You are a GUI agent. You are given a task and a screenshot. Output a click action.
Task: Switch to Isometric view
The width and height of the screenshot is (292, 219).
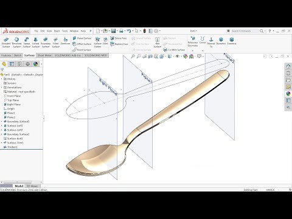pos(221,41)
